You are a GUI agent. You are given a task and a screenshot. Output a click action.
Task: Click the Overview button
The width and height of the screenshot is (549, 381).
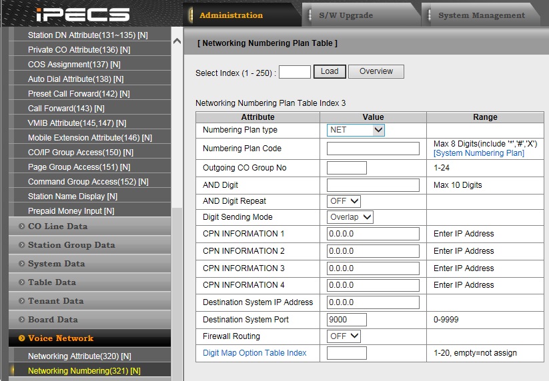(376, 71)
